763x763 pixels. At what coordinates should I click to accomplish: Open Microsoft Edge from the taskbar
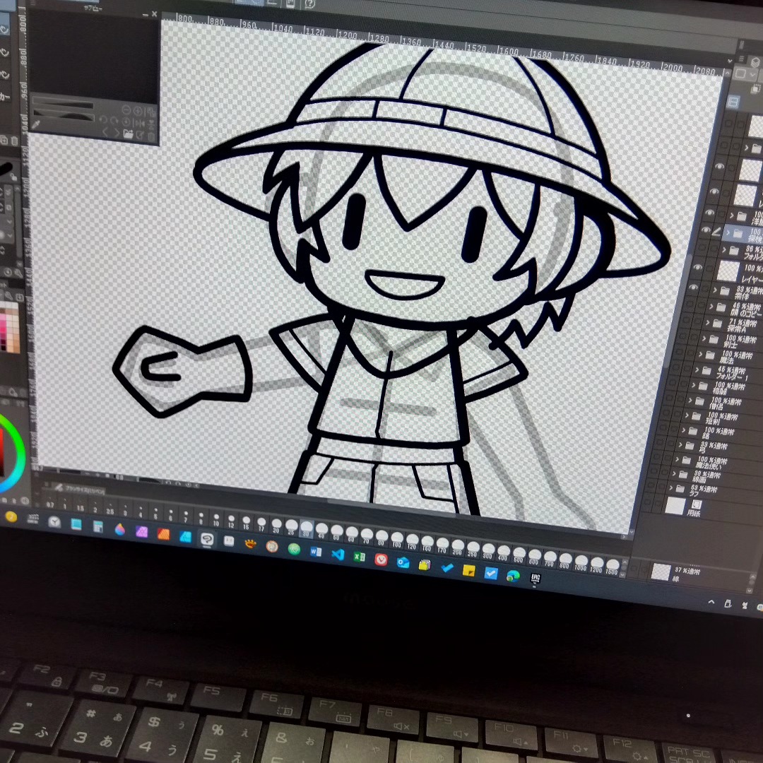(x=512, y=576)
